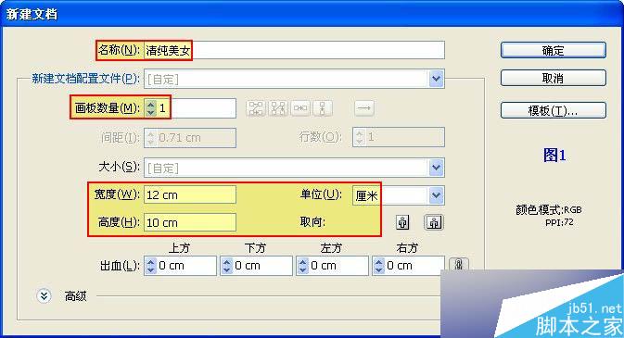624x338 pixels.
Task: Click the 名称 name input field
Action: [294, 50]
